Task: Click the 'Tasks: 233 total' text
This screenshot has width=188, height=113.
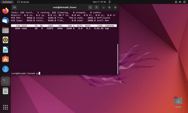Action: (x=21, y=13)
